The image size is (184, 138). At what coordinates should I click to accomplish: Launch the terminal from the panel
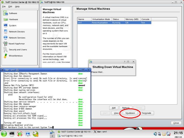click(12, 134)
